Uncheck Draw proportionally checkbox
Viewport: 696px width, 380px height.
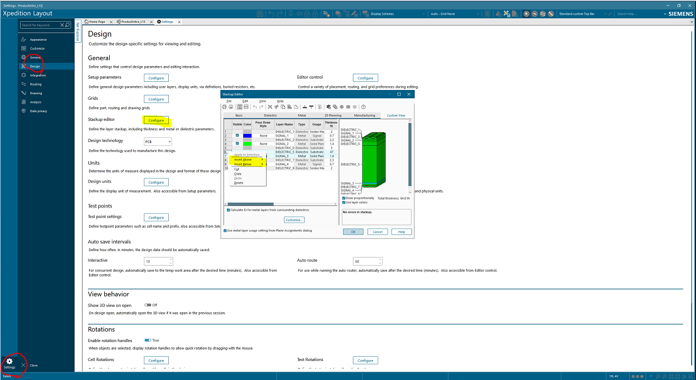pyautogui.click(x=344, y=198)
